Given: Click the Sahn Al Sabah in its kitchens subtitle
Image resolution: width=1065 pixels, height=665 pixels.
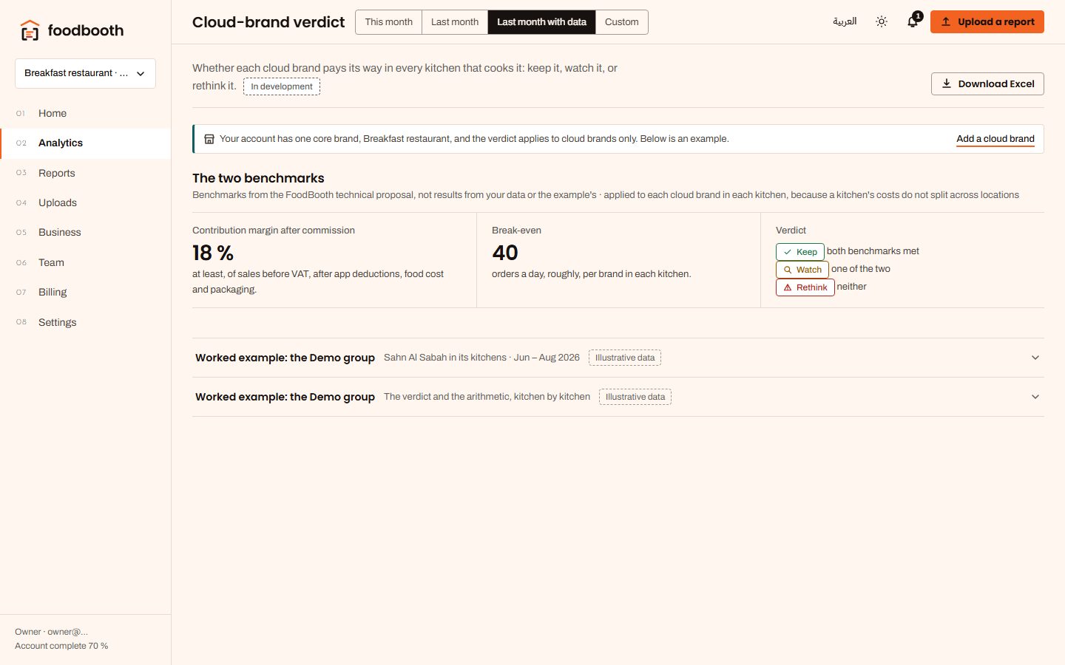Looking at the screenshot, I should point(481,358).
